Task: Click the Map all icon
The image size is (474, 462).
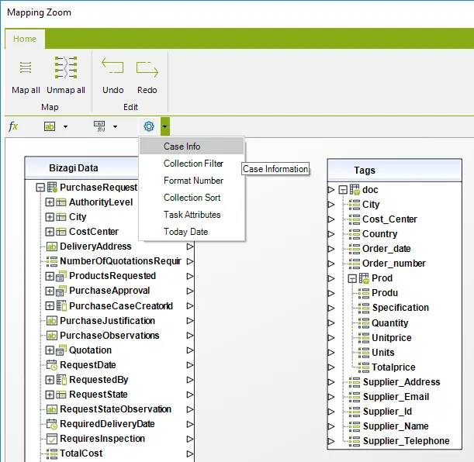Action: [x=26, y=67]
